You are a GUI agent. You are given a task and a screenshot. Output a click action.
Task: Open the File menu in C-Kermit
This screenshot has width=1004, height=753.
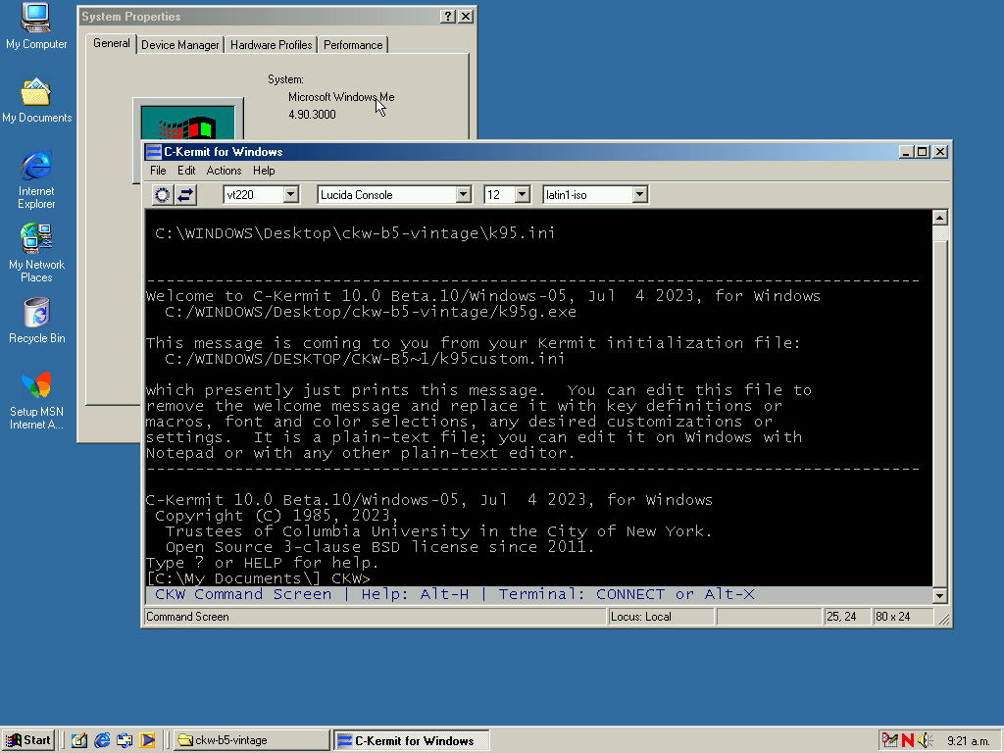(x=158, y=171)
